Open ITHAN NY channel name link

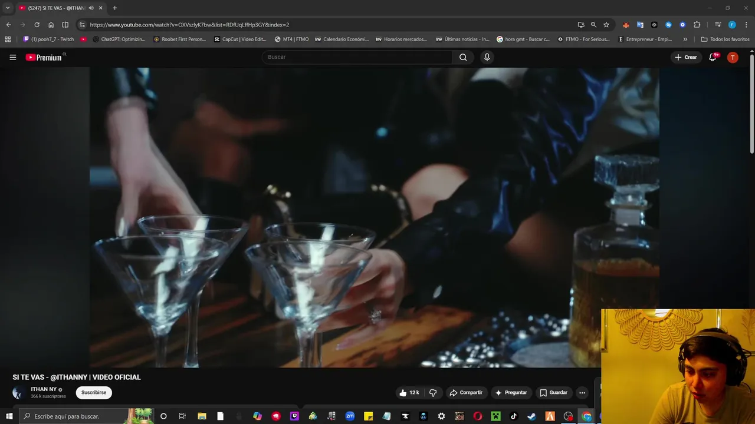[x=44, y=389]
